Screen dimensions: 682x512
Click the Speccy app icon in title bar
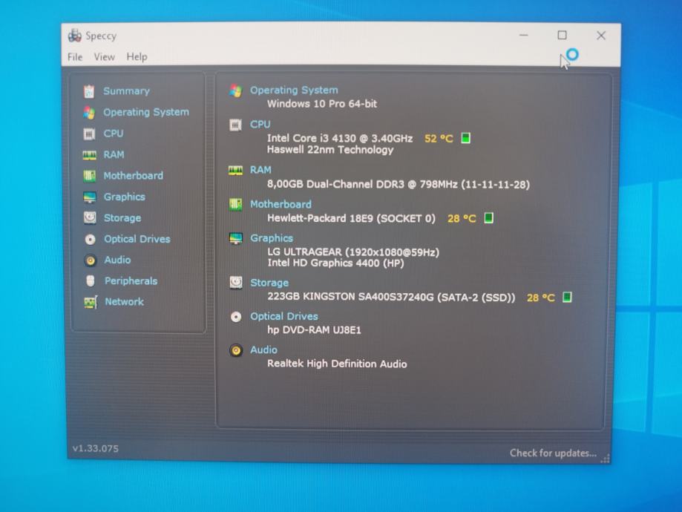pyautogui.click(x=75, y=36)
